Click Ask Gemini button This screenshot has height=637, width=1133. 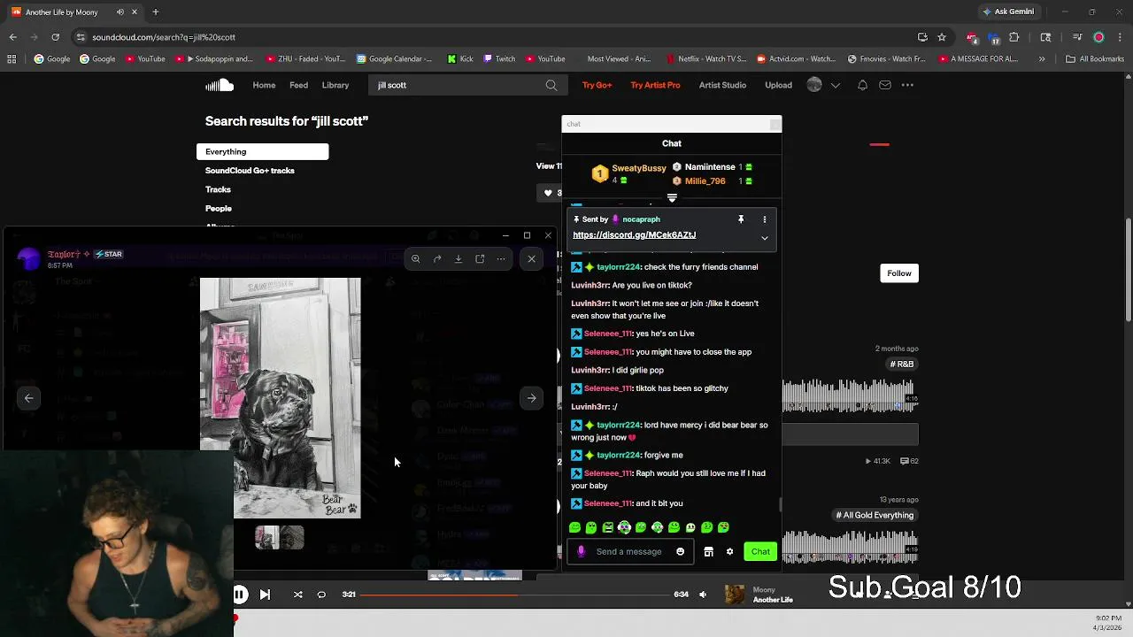[x=1007, y=12]
